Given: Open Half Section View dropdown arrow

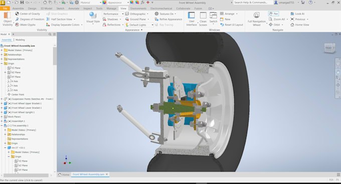Looking at the screenshot, I should (75, 19).
